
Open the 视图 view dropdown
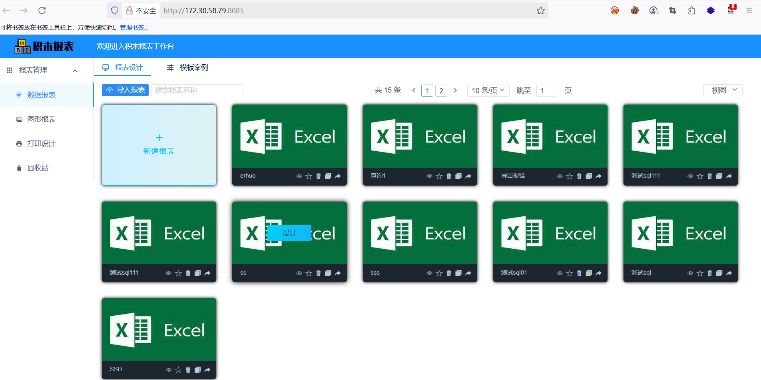[x=723, y=90]
